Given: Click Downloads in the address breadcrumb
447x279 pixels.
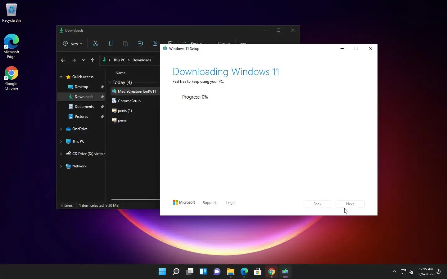Looking at the screenshot, I should click(142, 60).
